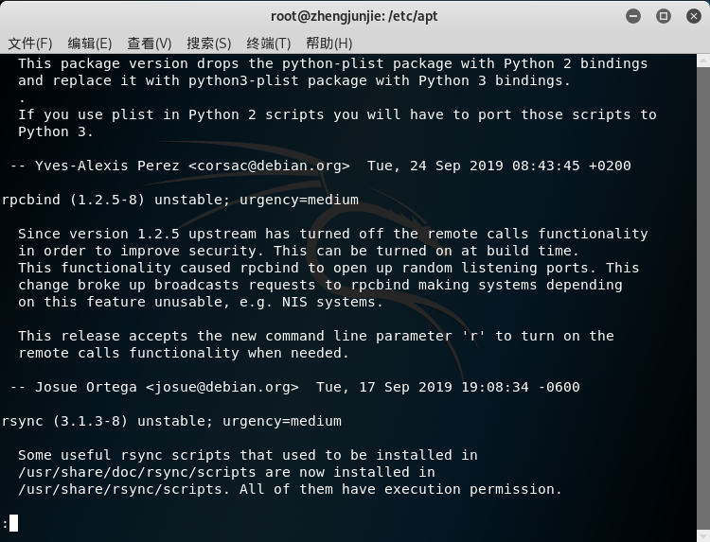
Task: Click the root@zhengjunjie: /etc/apt window title
Action: click(x=355, y=16)
